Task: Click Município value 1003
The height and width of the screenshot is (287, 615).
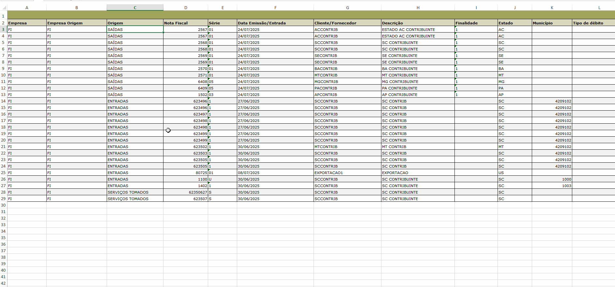Action: click(x=552, y=186)
